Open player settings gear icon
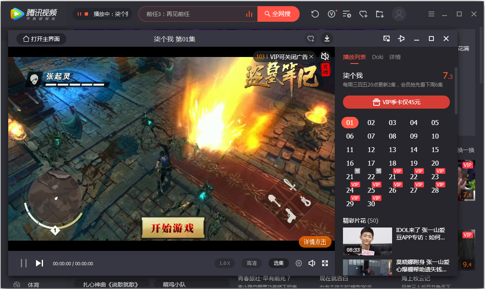The height and width of the screenshot is (289, 485). [x=298, y=263]
